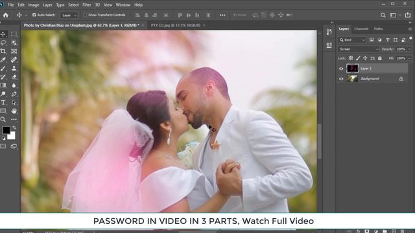Select the Gradient tool

coord(3,85)
